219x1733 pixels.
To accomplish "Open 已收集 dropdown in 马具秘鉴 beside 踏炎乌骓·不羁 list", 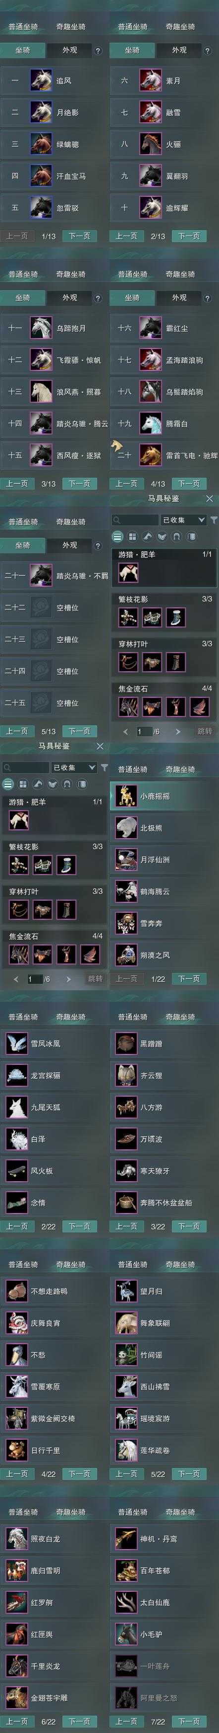I will tap(183, 520).
